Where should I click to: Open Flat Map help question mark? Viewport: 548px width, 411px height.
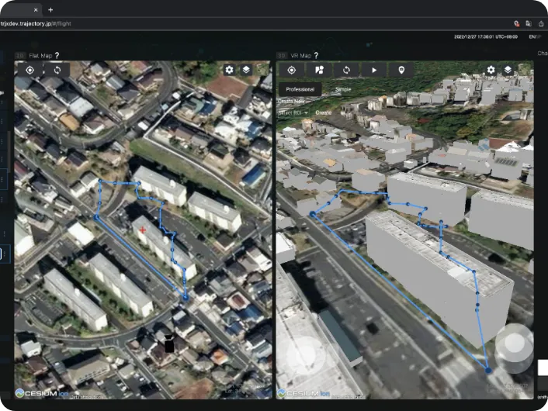[x=57, y=56]
